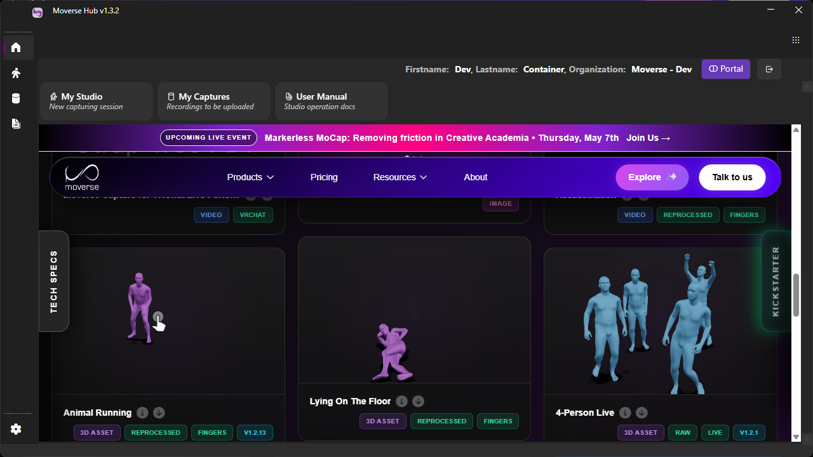Click 3D ASSET tag under Animal Running
813x457 pixels.
pos(97,433)
